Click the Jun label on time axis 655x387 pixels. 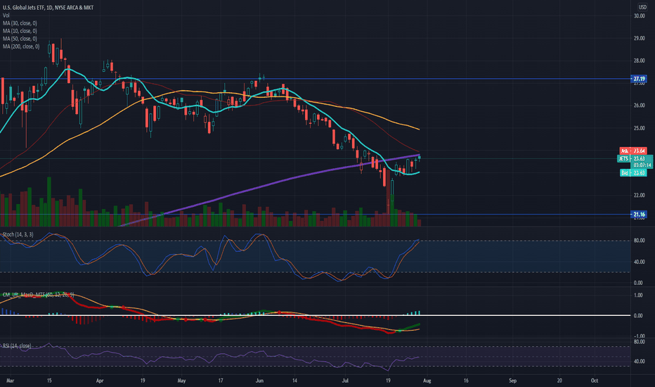259,381
